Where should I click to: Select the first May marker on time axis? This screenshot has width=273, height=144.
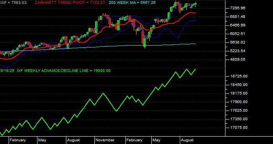(x=42, y=140)
